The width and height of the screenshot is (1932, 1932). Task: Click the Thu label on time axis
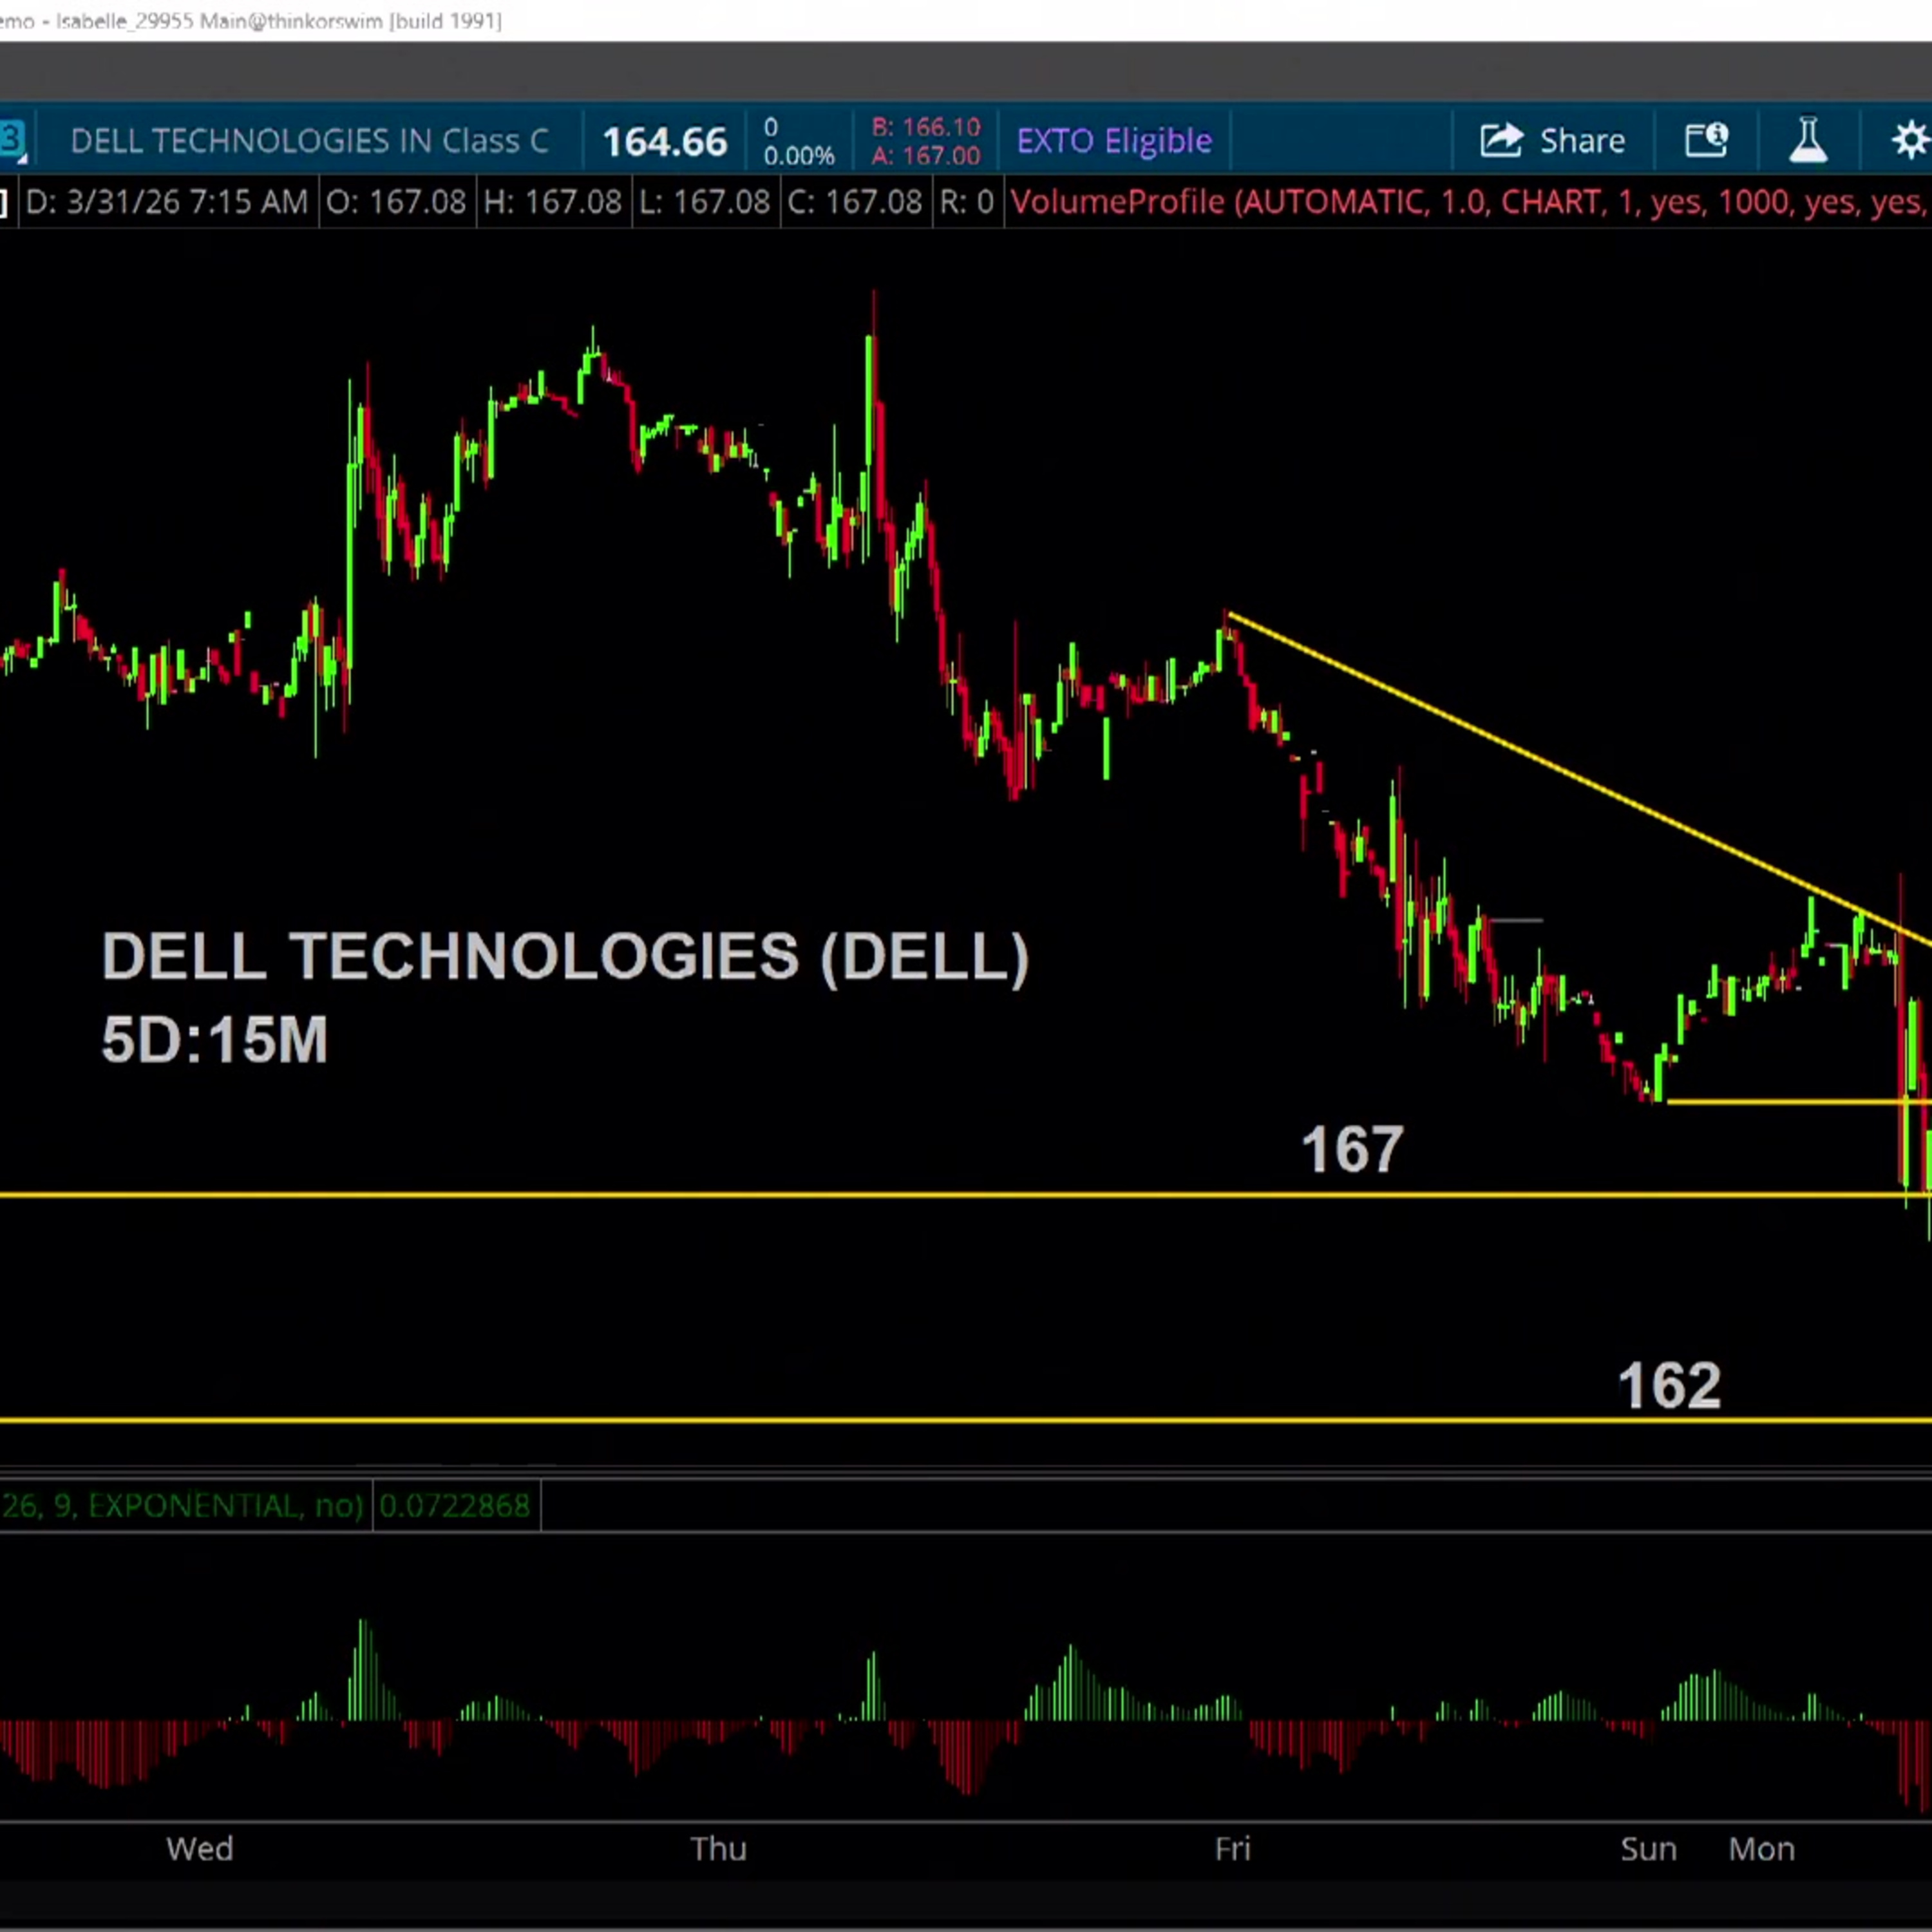click(x=718, y=1849)
